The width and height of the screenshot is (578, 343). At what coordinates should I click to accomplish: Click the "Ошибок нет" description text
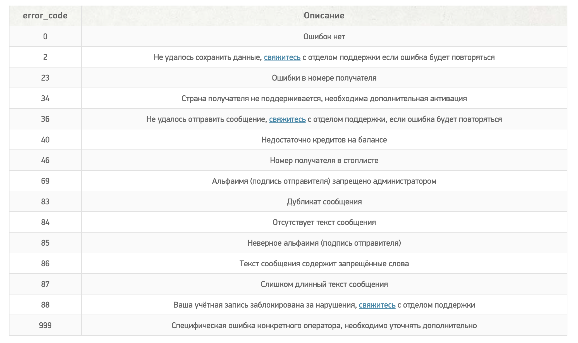pyautogui.click(x=324, y=37)
